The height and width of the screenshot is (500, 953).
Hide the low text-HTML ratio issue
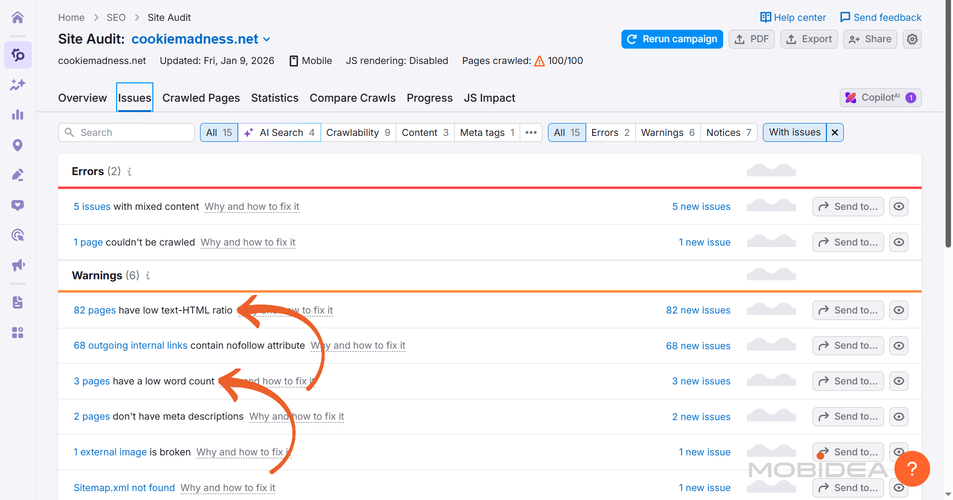tap(898, 310)
